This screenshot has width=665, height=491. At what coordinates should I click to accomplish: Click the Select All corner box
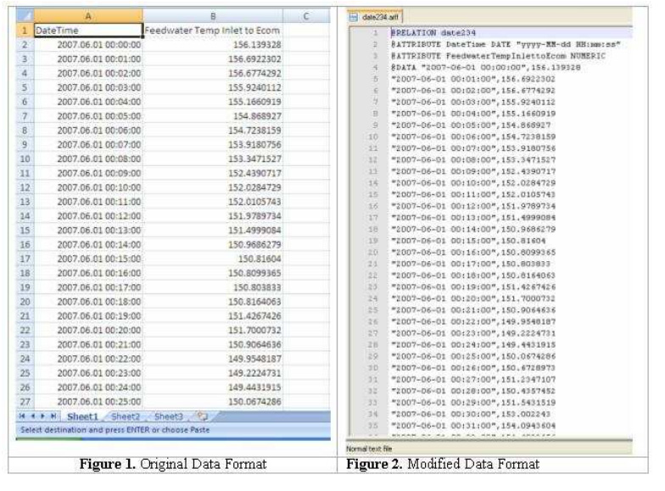pyautogui.click(x=25, y=16)
